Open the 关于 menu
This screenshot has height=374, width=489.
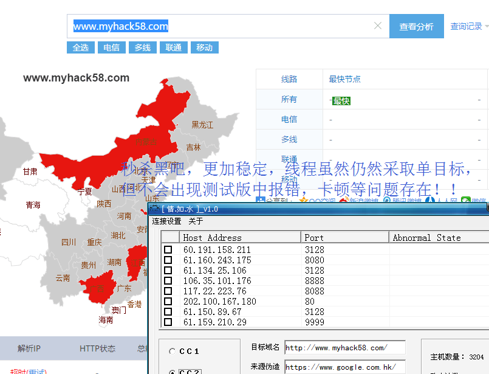pos(196,221)
